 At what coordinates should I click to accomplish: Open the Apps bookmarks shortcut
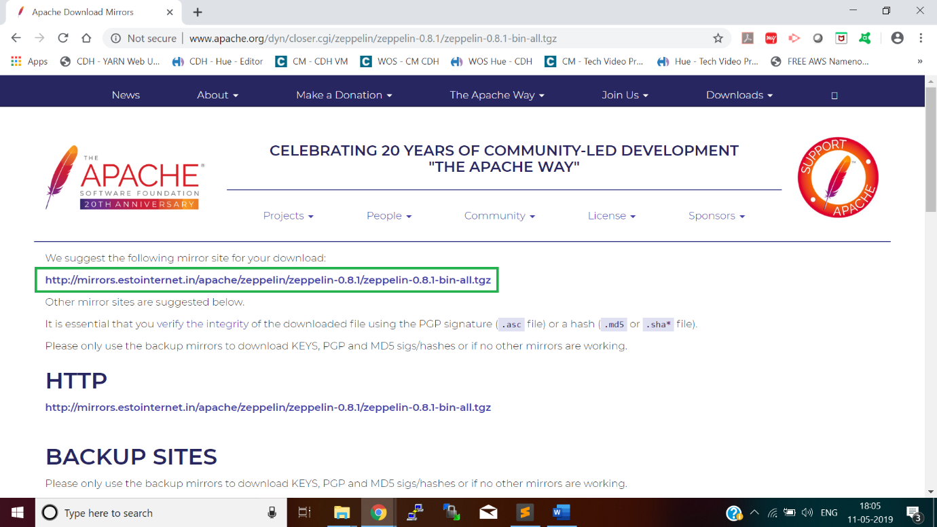coord(29,61)
